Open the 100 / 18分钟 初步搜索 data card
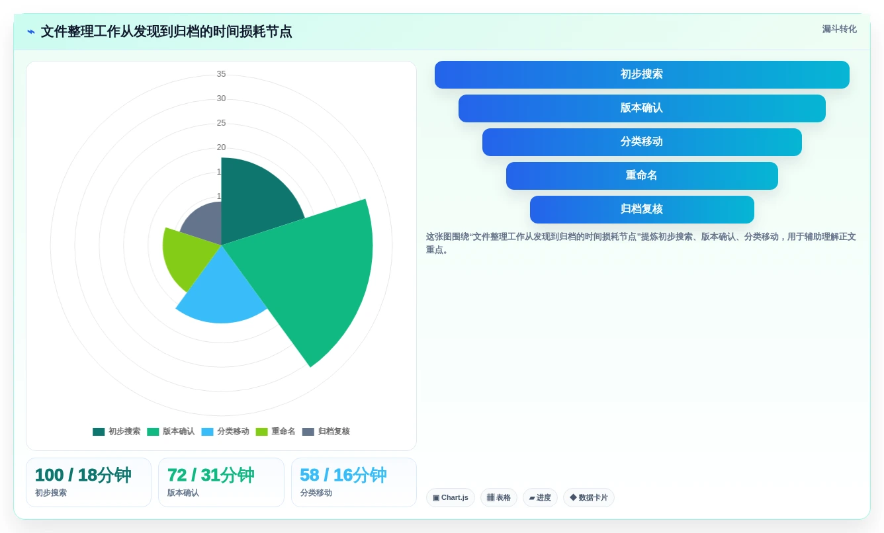884x533 pixels. [89, 483]
